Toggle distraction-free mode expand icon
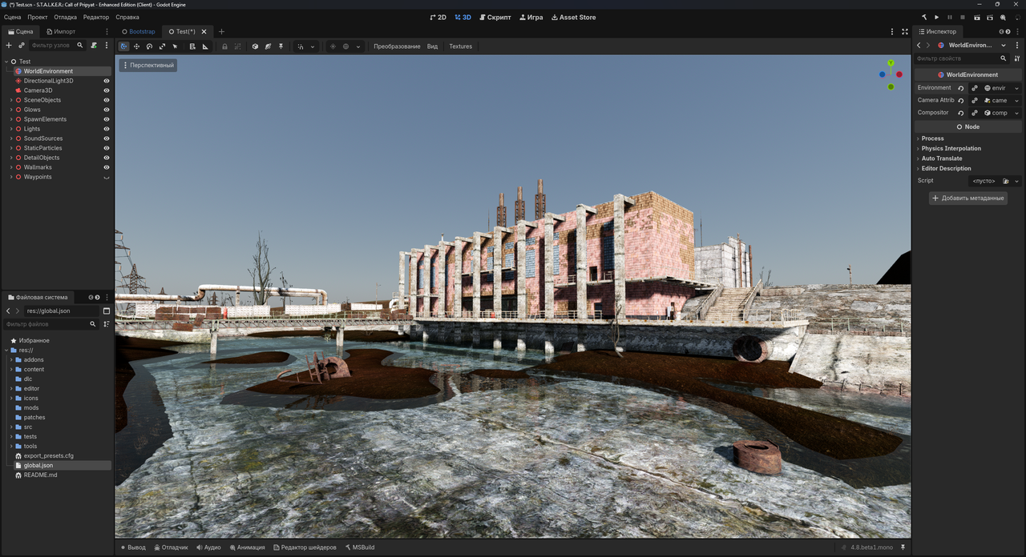Viewport: 1026px width, 557px height. coord(905,32)
